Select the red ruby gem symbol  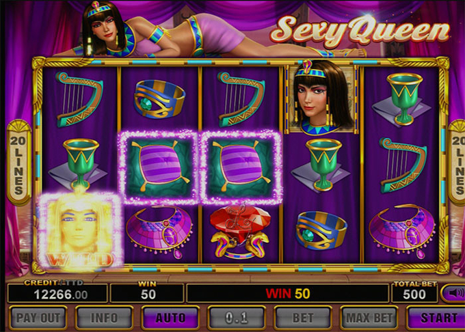point(240,231)
